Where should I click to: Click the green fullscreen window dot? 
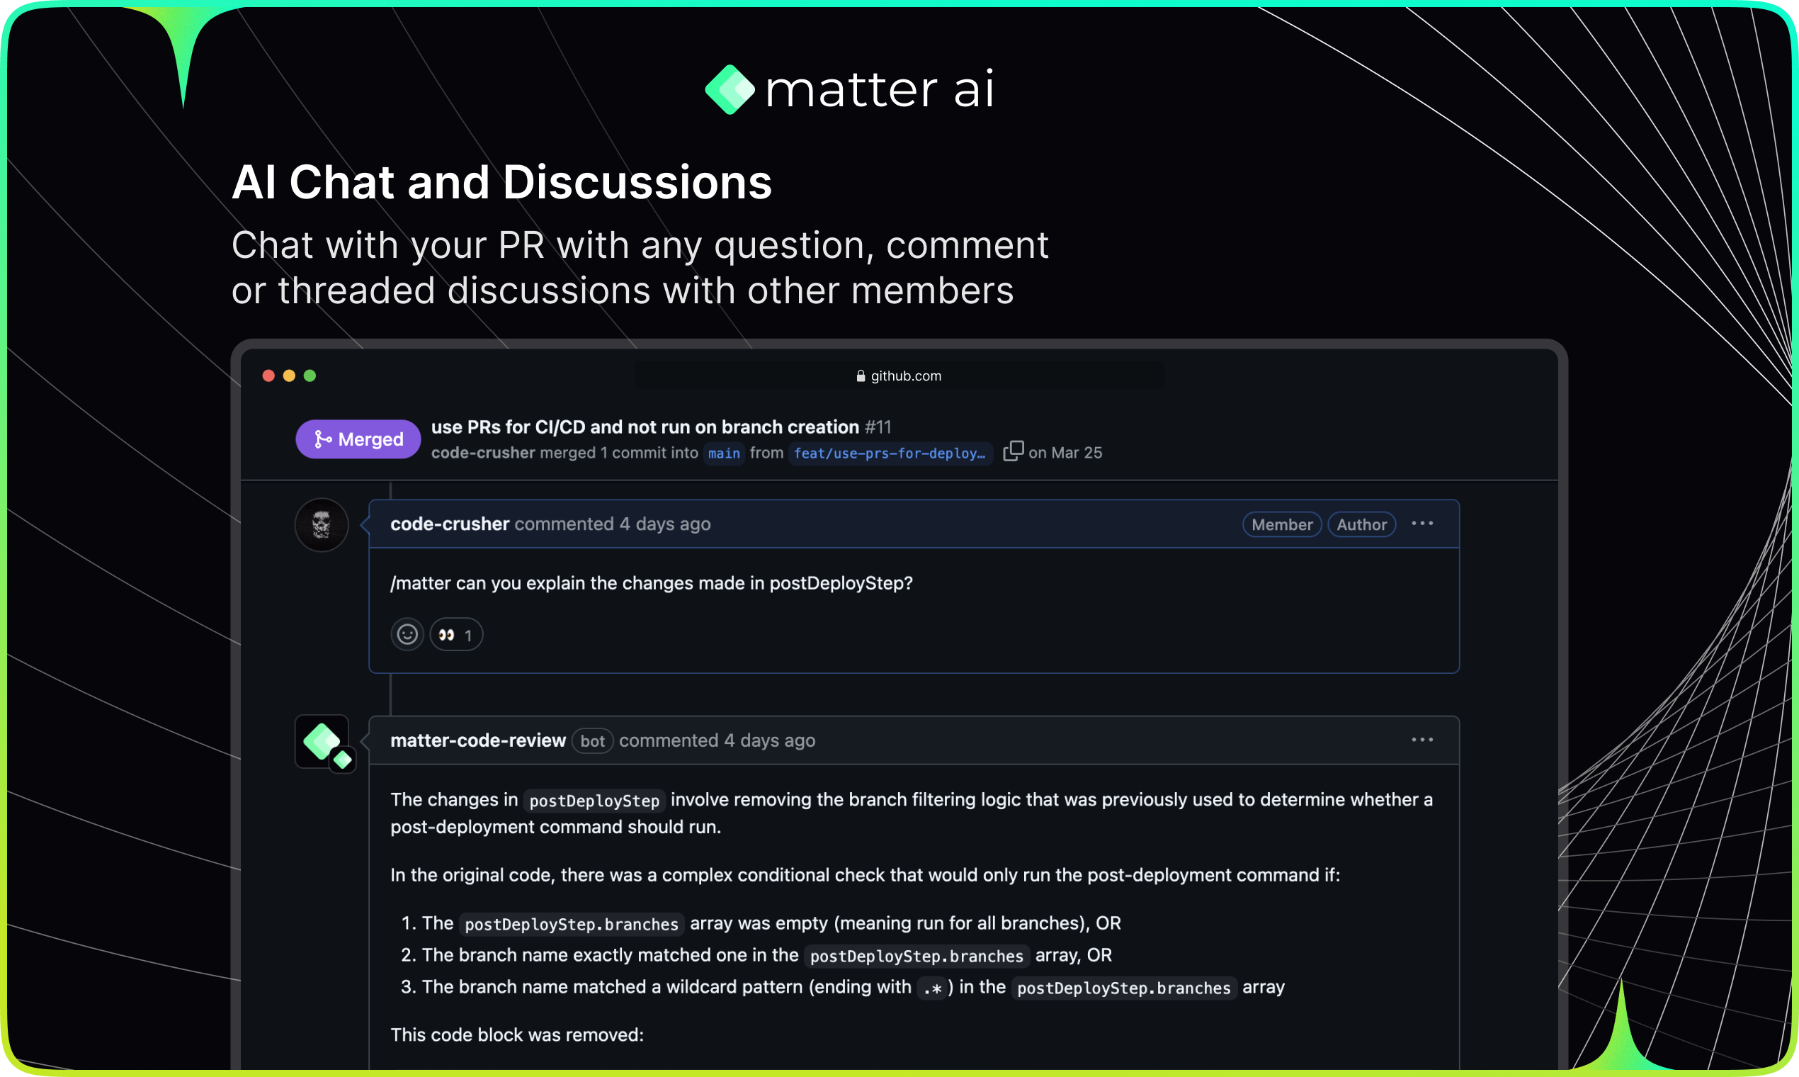coord(310,376)
